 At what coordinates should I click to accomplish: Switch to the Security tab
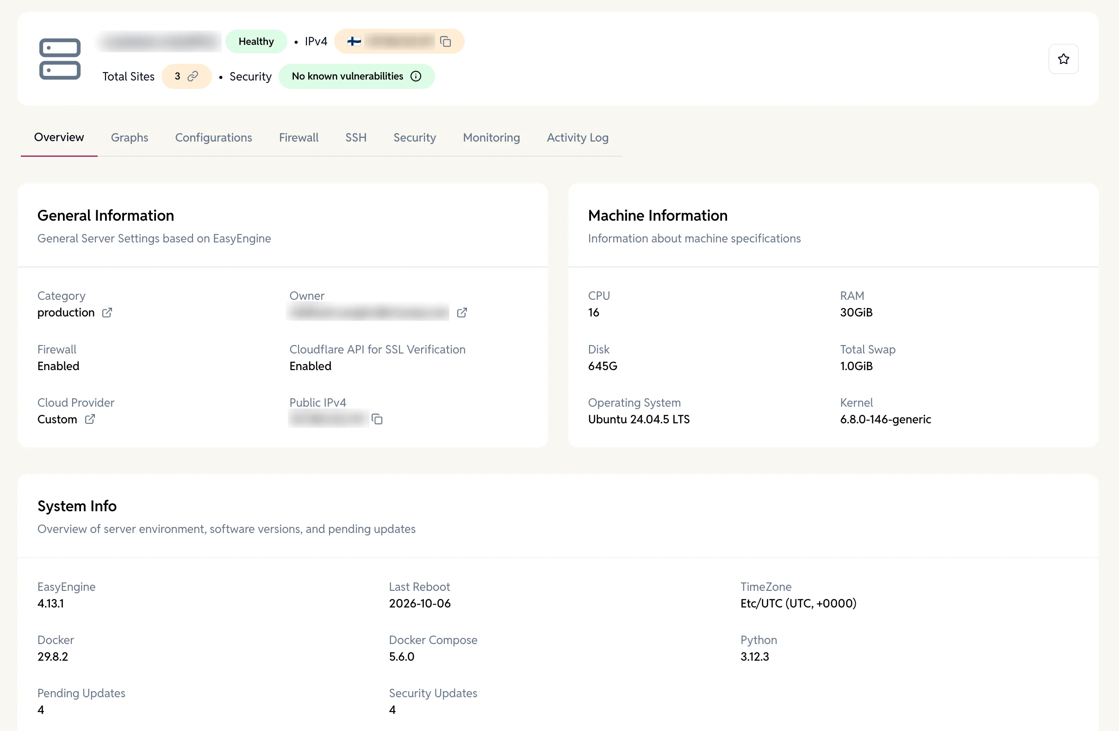414,137
